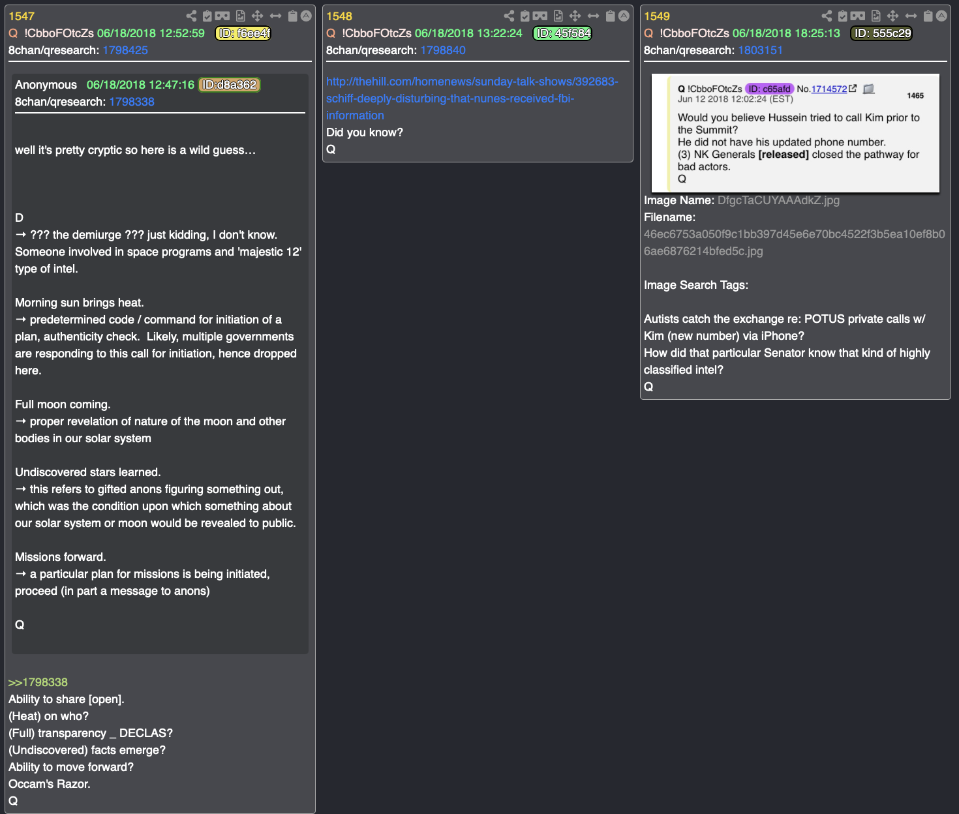Click the horizontal width arrows on post 1549

[x=911, y=16]
